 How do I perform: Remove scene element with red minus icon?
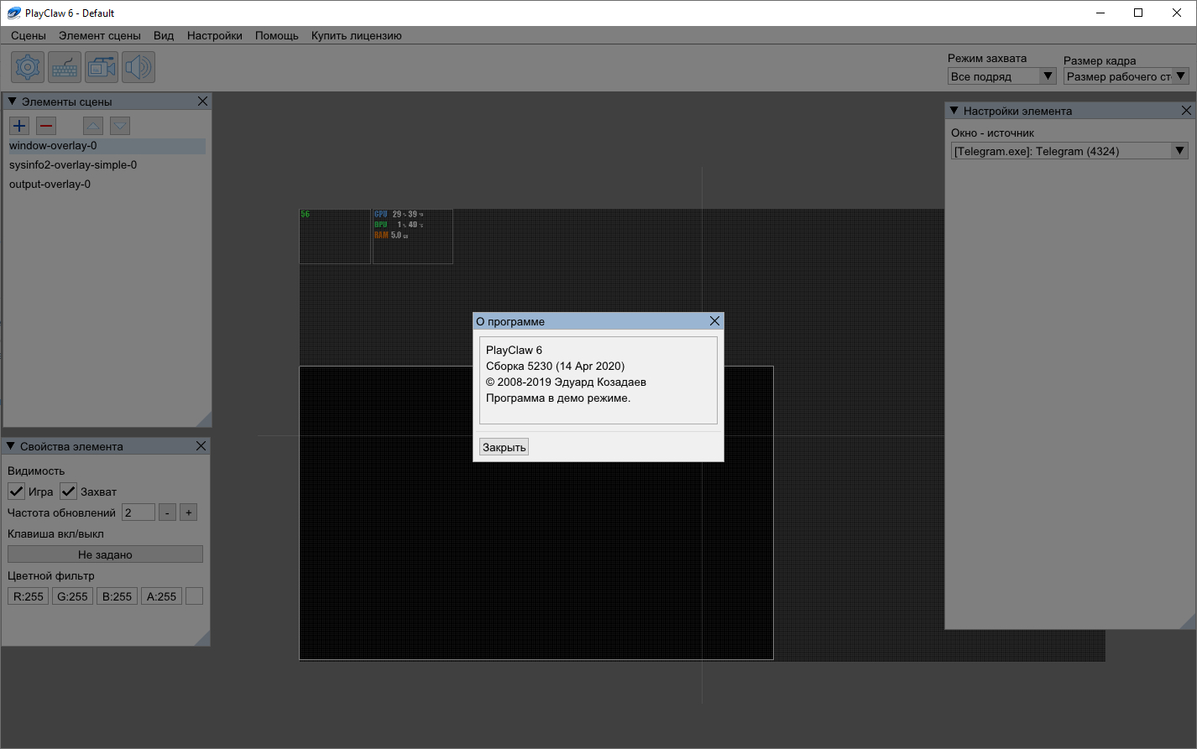pyautogui.click(x=46, y=126)
